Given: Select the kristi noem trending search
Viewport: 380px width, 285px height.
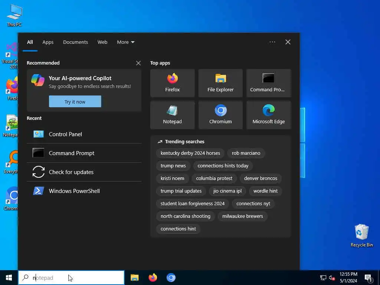Looking at the screenshot, I should 172,178.
